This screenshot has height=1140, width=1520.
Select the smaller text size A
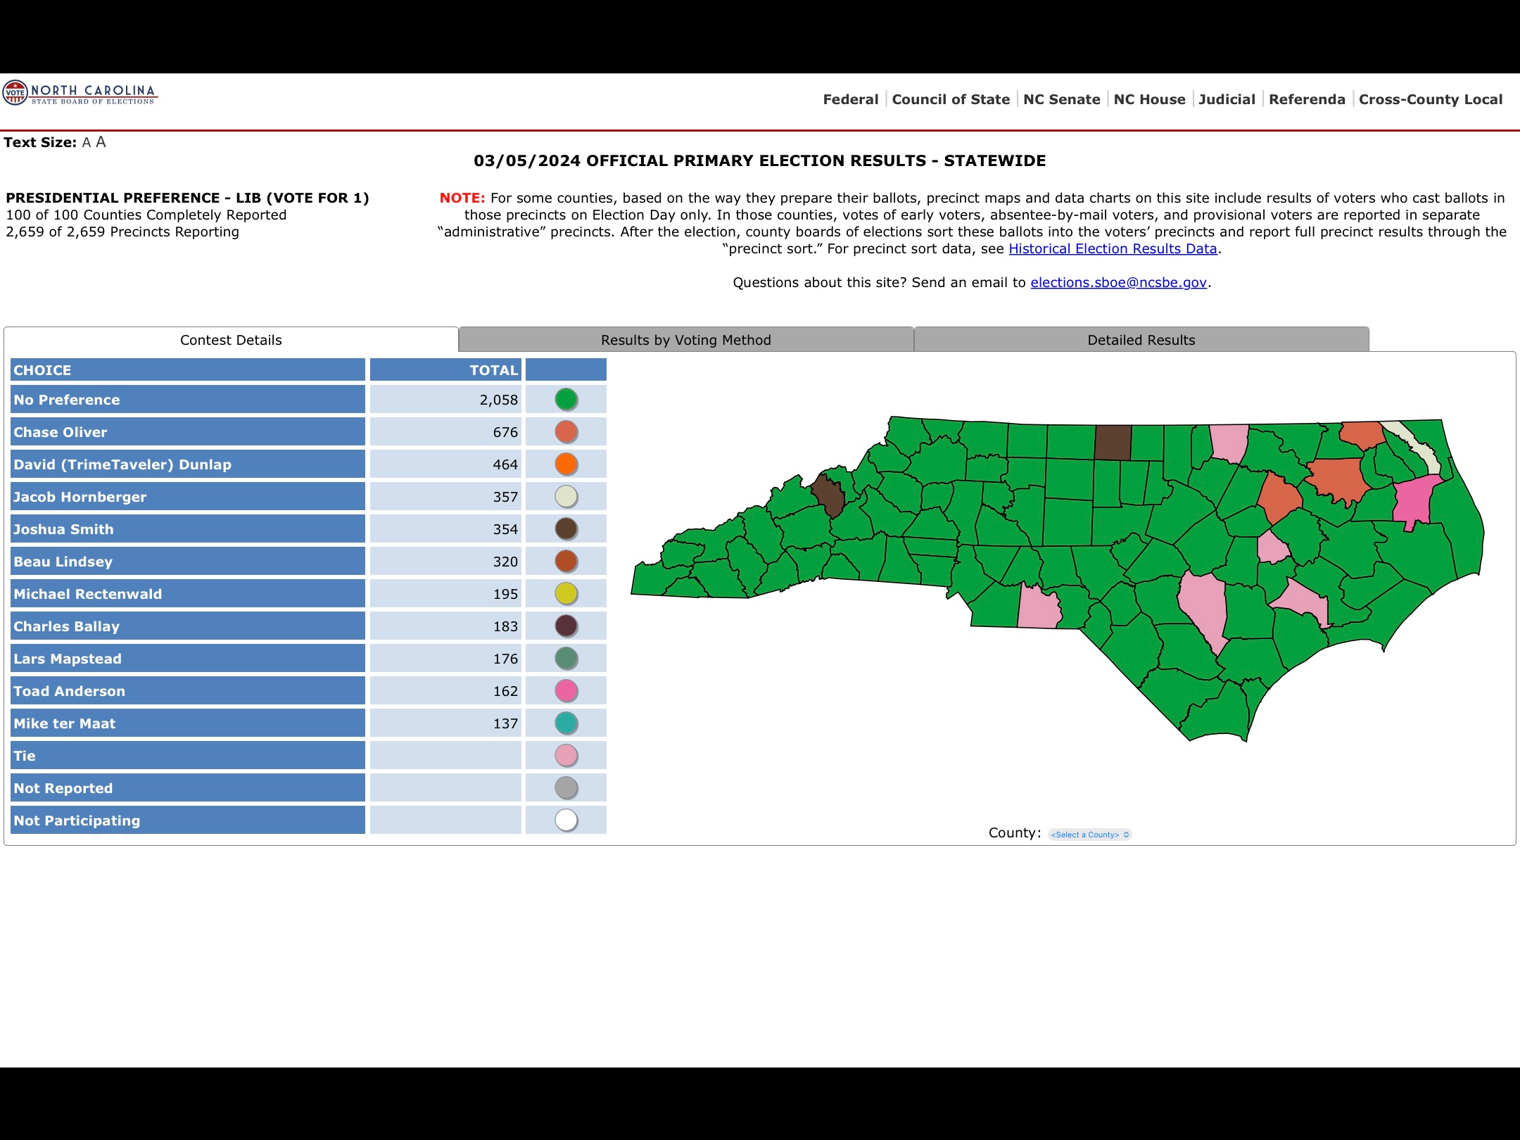(87, 142)
